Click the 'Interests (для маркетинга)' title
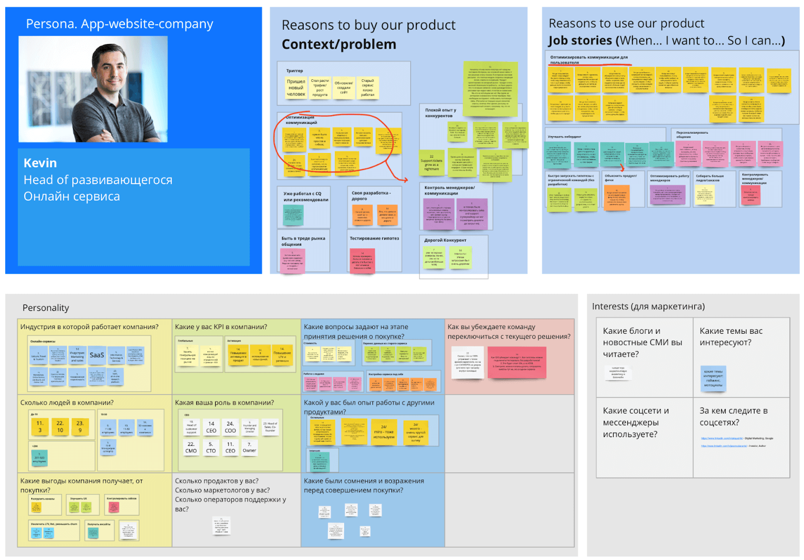The image size is (804, 560). (648, 306)
